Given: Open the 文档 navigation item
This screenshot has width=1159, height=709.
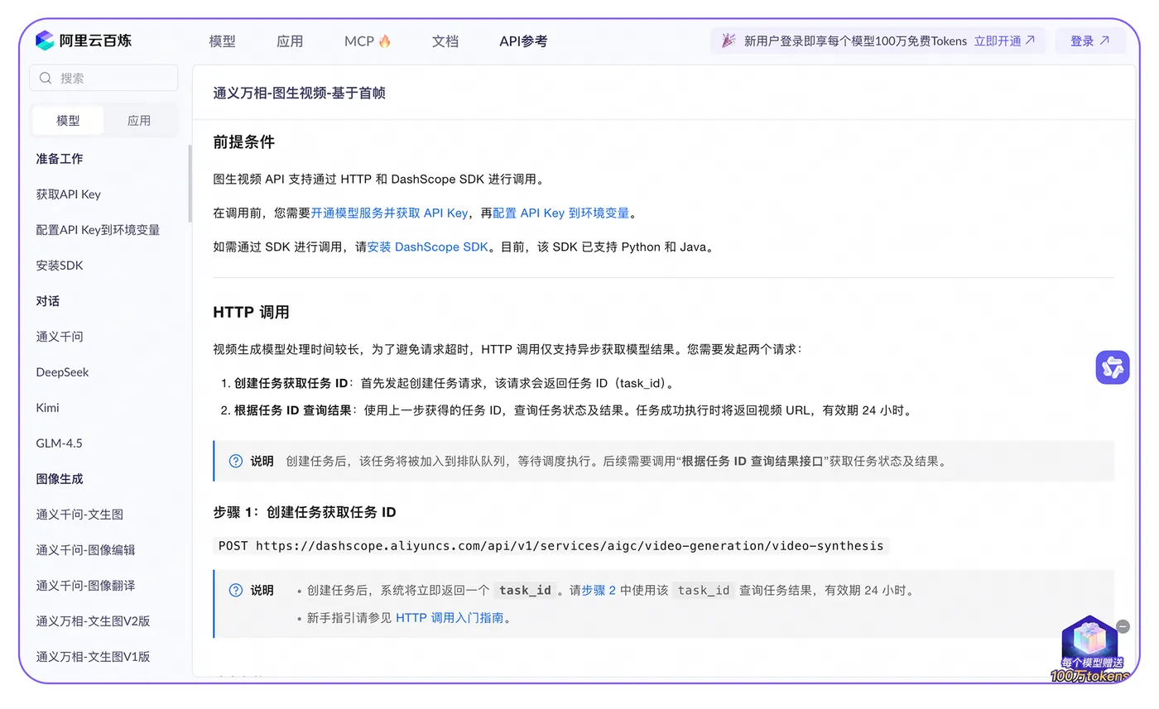Looking at the screenshot, I should (445, 41).
